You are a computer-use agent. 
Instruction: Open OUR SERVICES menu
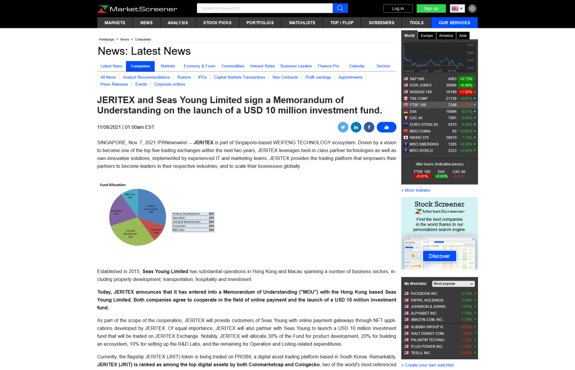click(x=454, y=23)
